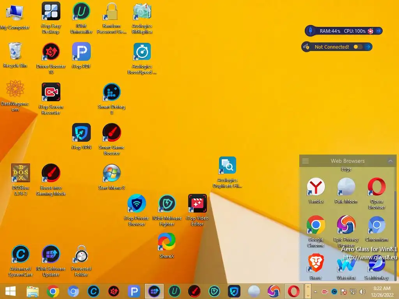Viewport: 399px width, 299px height.
Task: Select Auslogics BitReplica icon
Action: 142,17
